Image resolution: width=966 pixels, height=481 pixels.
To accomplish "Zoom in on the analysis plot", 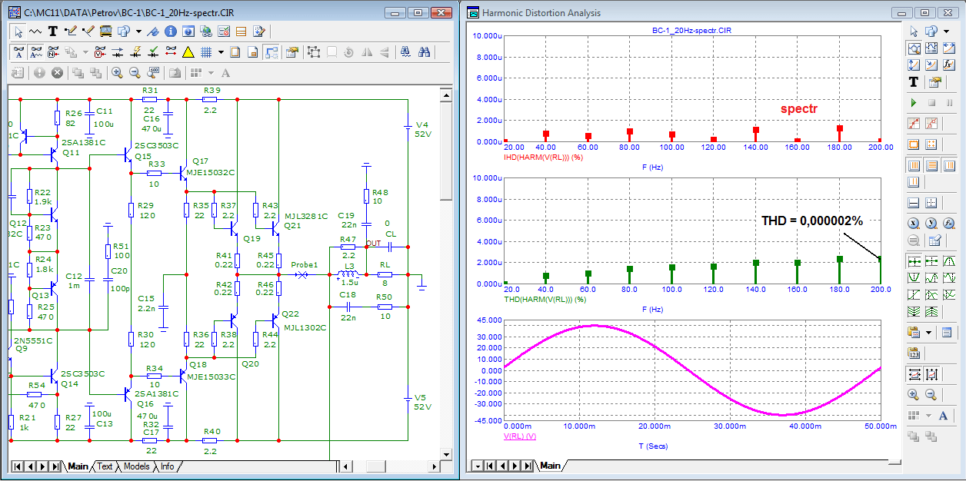I will [914, 394].
